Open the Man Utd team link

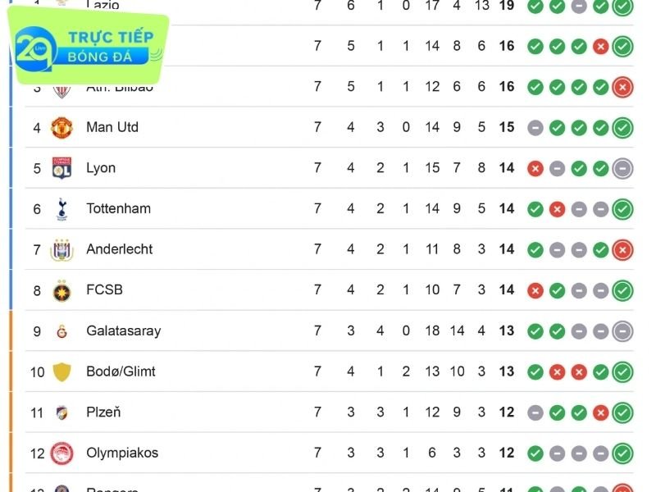click(112, 127)
